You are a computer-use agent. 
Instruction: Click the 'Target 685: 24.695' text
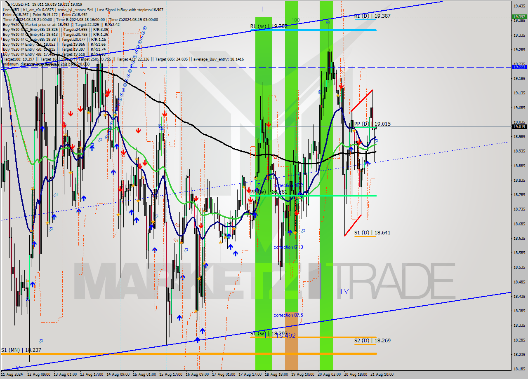coord(171,59)
